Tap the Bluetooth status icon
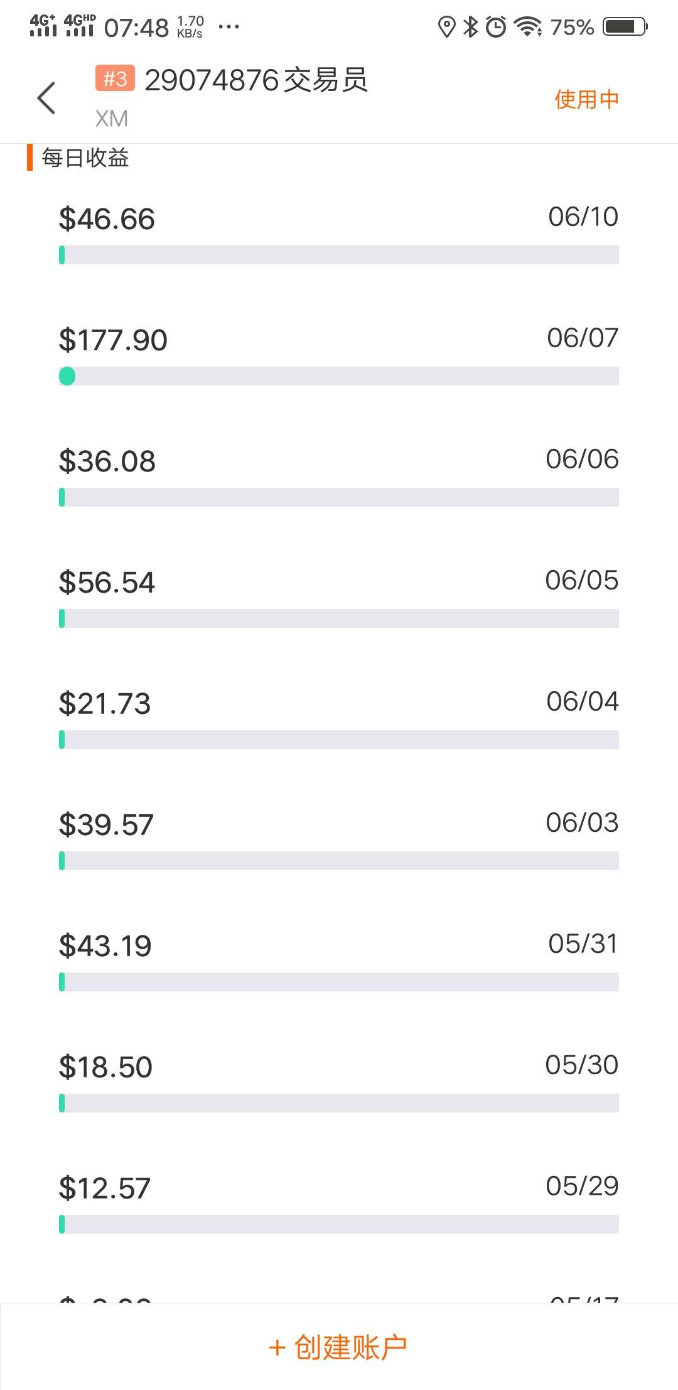Screen dimensions: 678x1390 pos(470,27)
